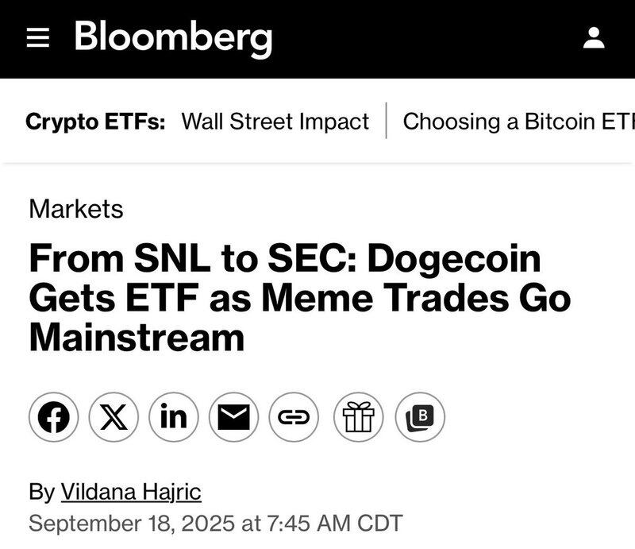Viewport: 635px width, 549px height.
Task: Open the user account profile icon
Action: [594, 37]
